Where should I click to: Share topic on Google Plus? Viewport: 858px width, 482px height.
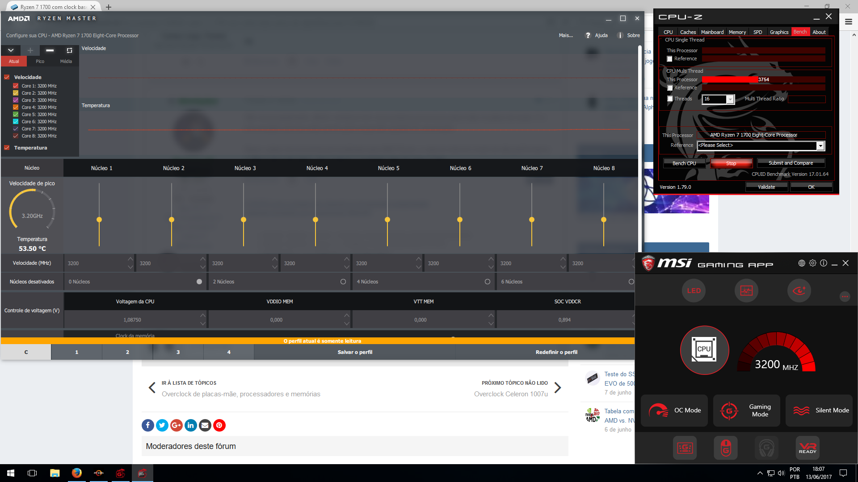click(177, 425)
